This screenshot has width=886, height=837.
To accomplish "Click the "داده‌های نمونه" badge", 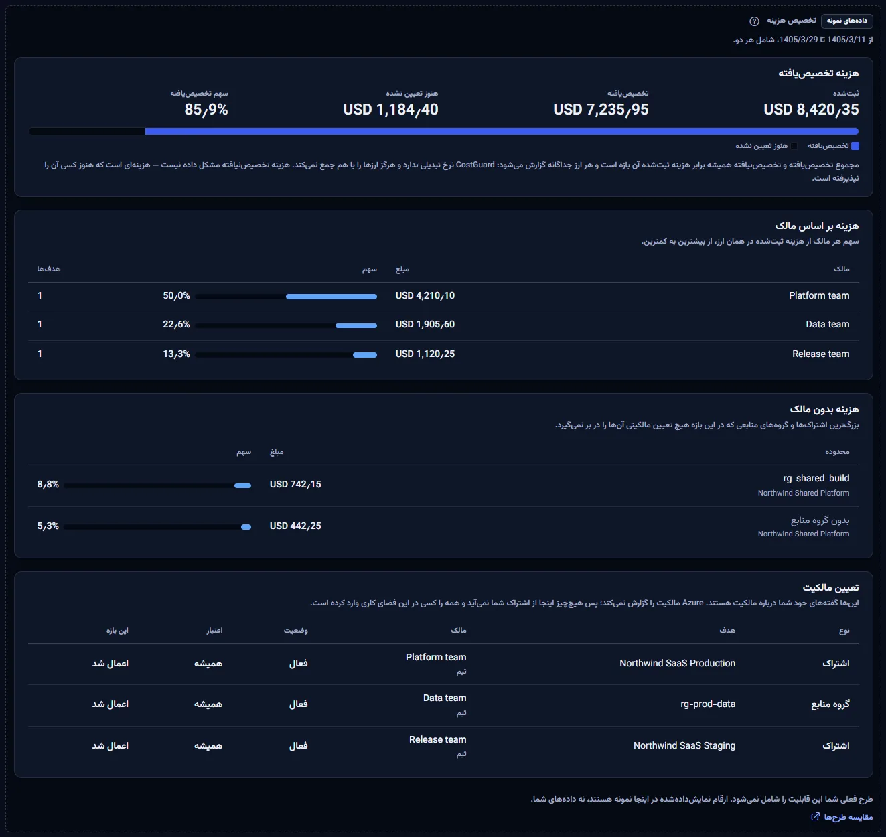I will pyautogui.click(x=846, y=21).
